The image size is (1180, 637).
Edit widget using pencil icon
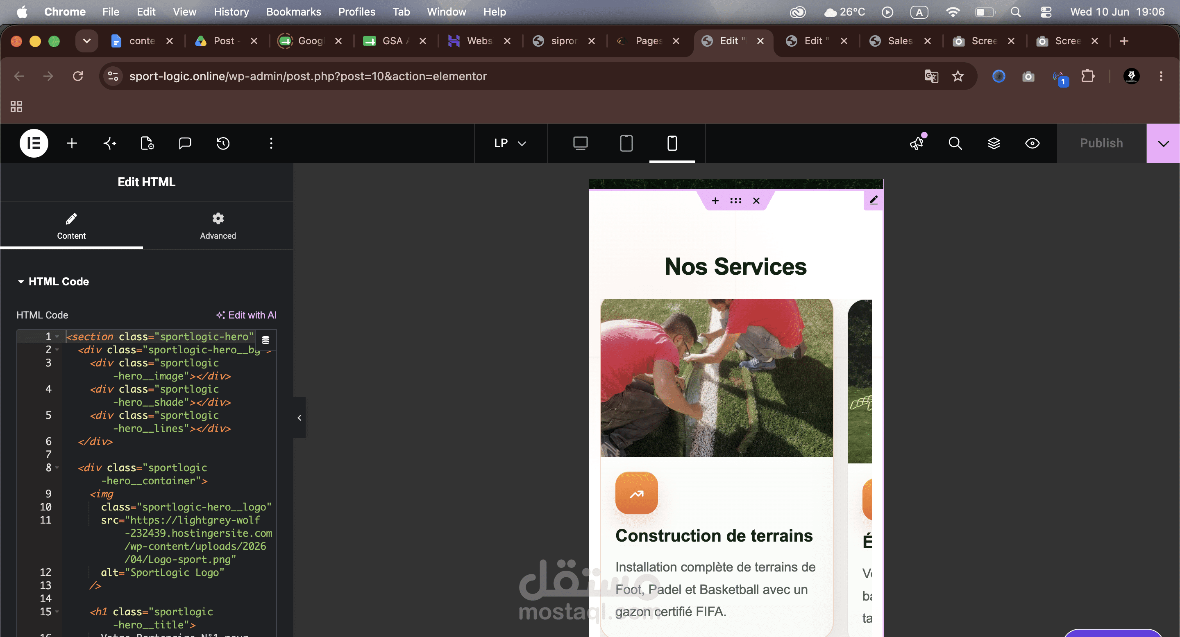tap(874, 200)
